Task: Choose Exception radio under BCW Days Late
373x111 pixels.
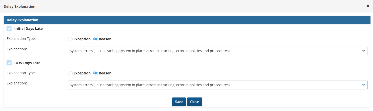Action: [x=71, y=73]
